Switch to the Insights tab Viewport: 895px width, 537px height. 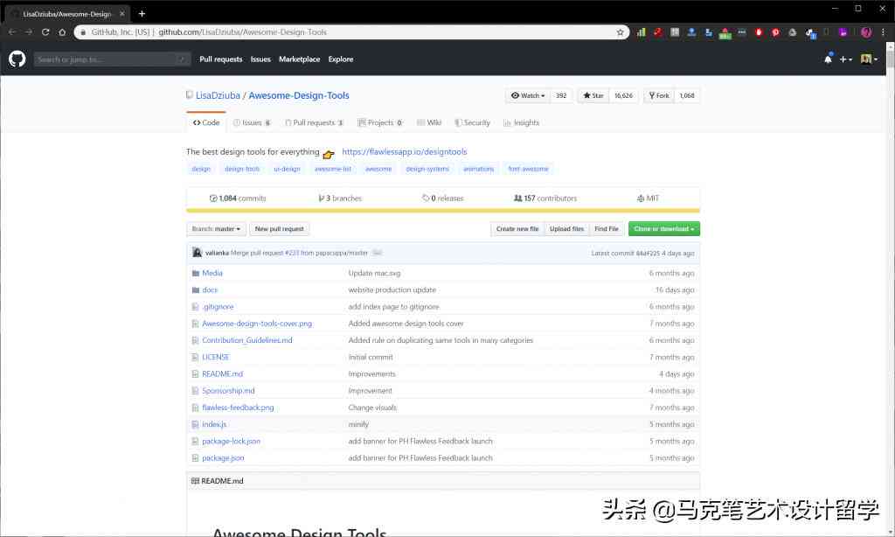click(x=521, y=122)
